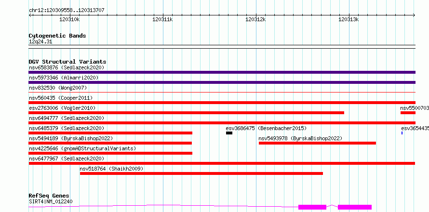This screenshot has width=429, height=212.
Task: Click the DGV Structural Variants track title
Action: [67, 62]
